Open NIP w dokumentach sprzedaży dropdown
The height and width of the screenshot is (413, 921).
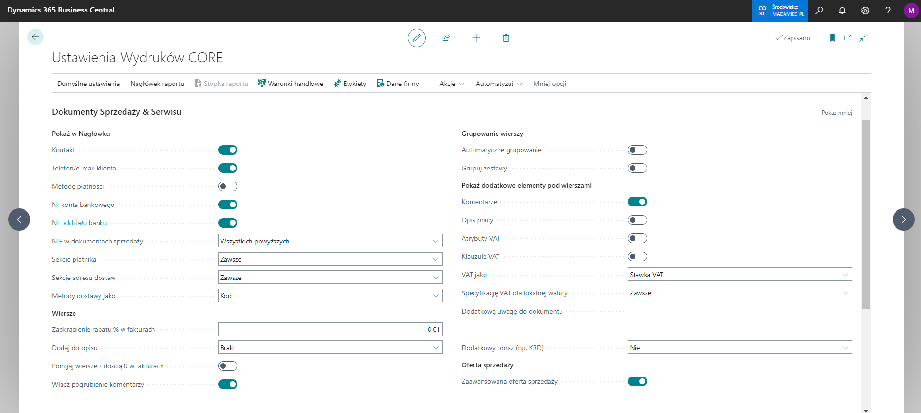(x=330, y=241)
